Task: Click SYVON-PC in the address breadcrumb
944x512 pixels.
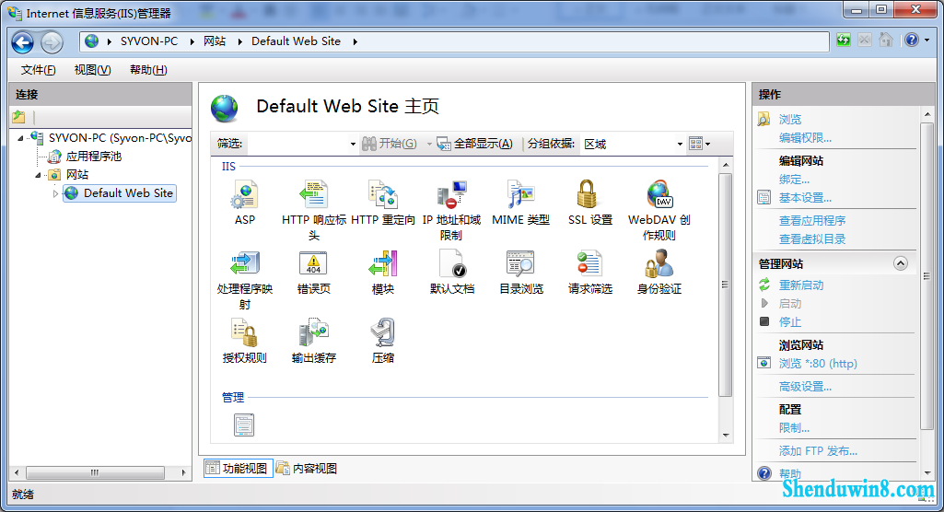Action: point(148,41)
